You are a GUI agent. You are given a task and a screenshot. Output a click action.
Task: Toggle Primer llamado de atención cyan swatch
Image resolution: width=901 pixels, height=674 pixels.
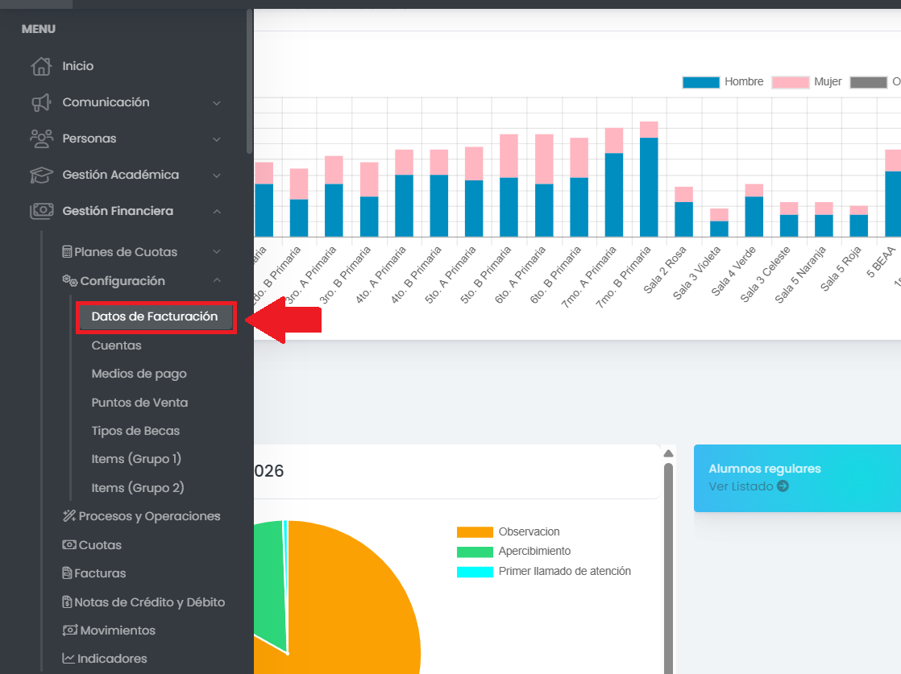[x=475, y=572]
